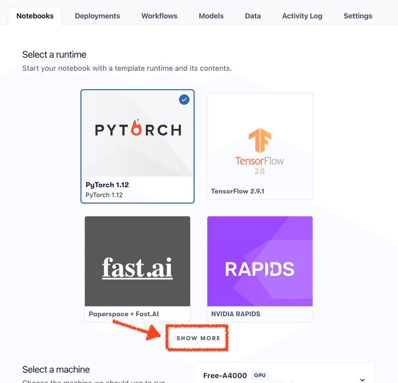
Task: Select the PyTorch 1.12 runtime card
Action: (137, 146)
